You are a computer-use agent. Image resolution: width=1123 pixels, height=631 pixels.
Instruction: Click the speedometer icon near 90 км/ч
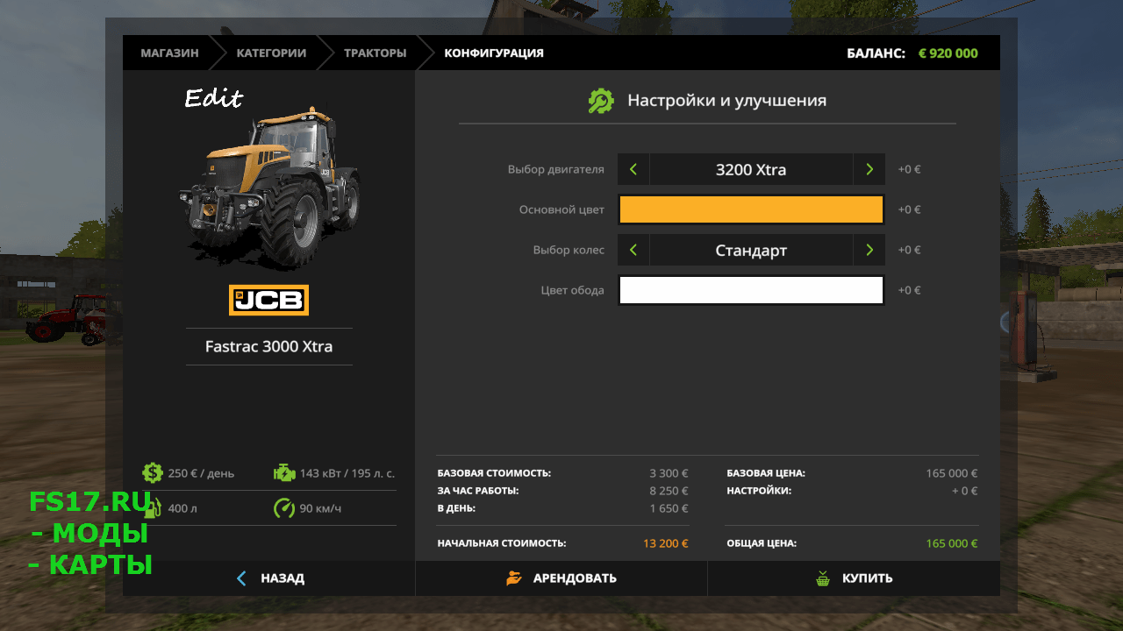click(284, 507)
